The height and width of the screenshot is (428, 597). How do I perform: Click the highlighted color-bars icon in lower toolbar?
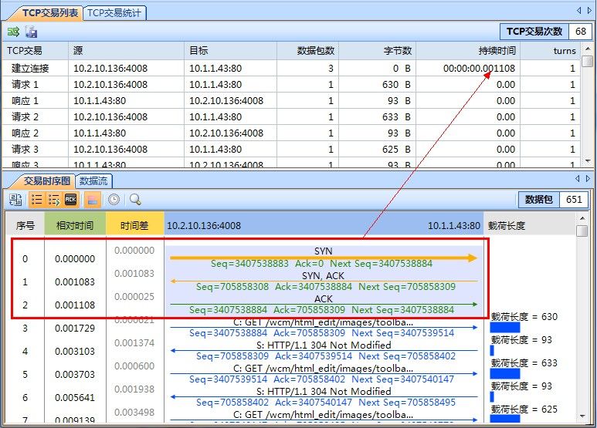[92, 200]
